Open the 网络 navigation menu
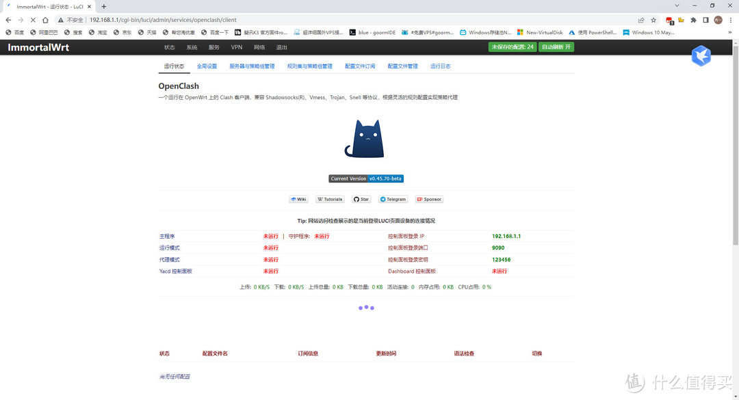 tap(259, 47)
